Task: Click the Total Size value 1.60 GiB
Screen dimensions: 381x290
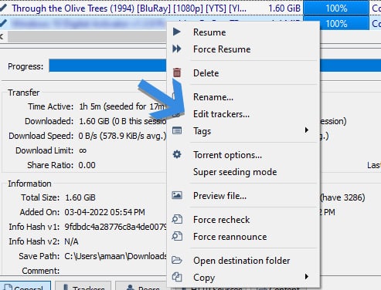Action: point(80,197)
